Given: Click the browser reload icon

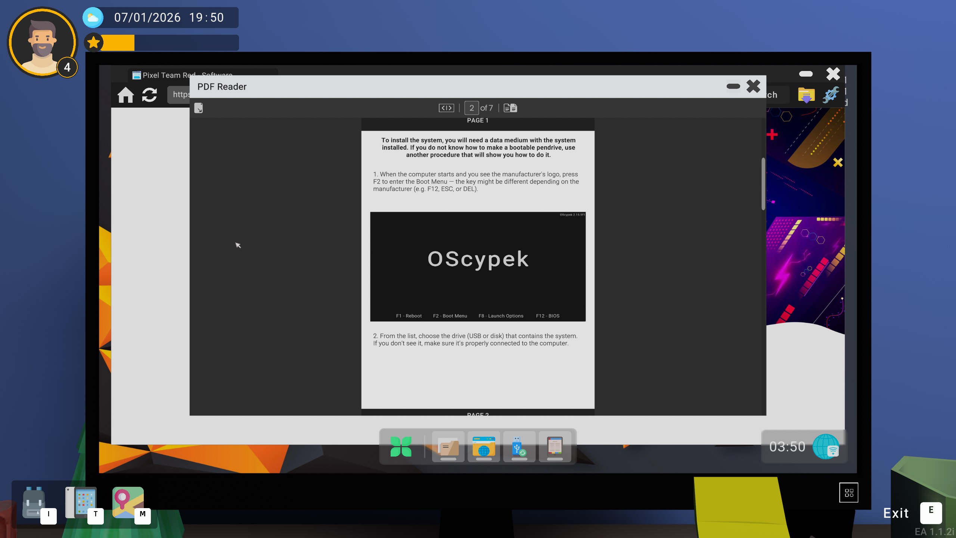Looking at the screenshot, I should tap(149, 95).
